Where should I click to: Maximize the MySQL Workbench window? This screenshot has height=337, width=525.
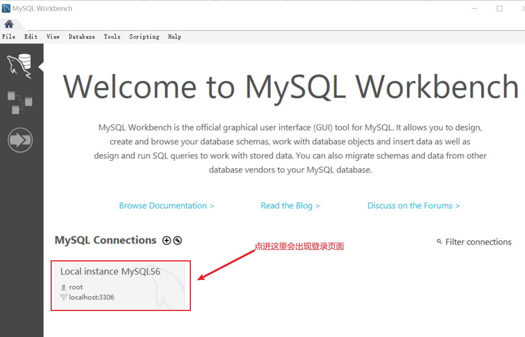point(499,8)
